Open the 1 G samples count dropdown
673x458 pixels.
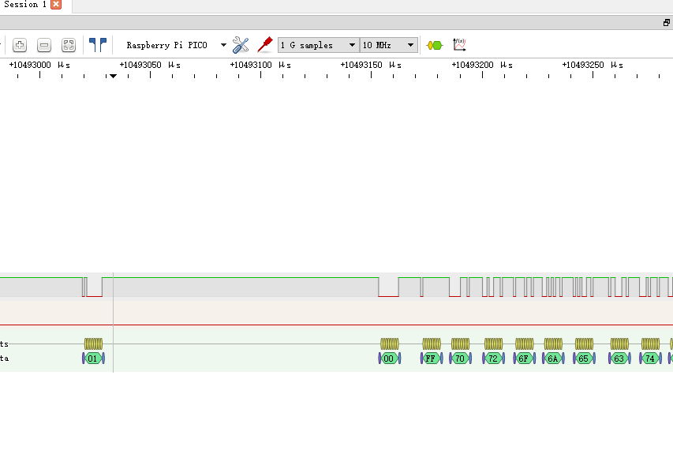pyautogui.click(x=352, y=45)
